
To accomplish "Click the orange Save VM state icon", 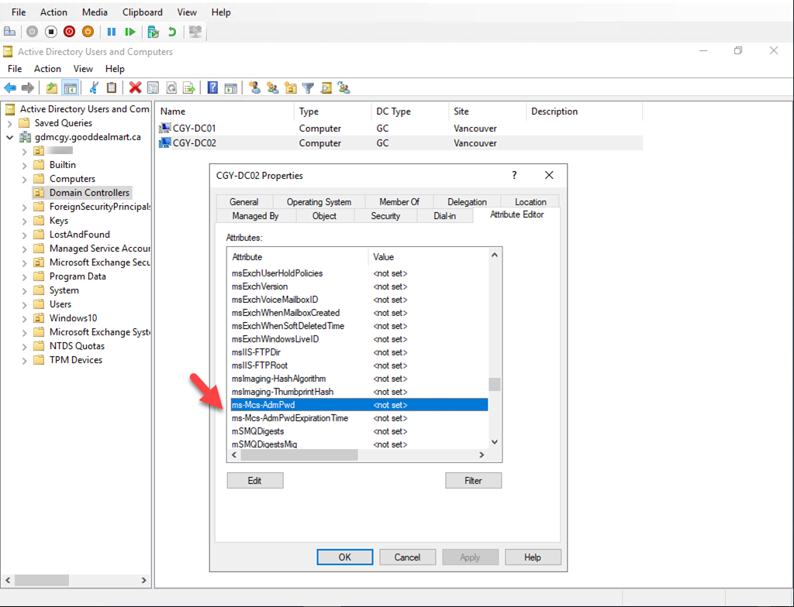I will pos(88,32).
